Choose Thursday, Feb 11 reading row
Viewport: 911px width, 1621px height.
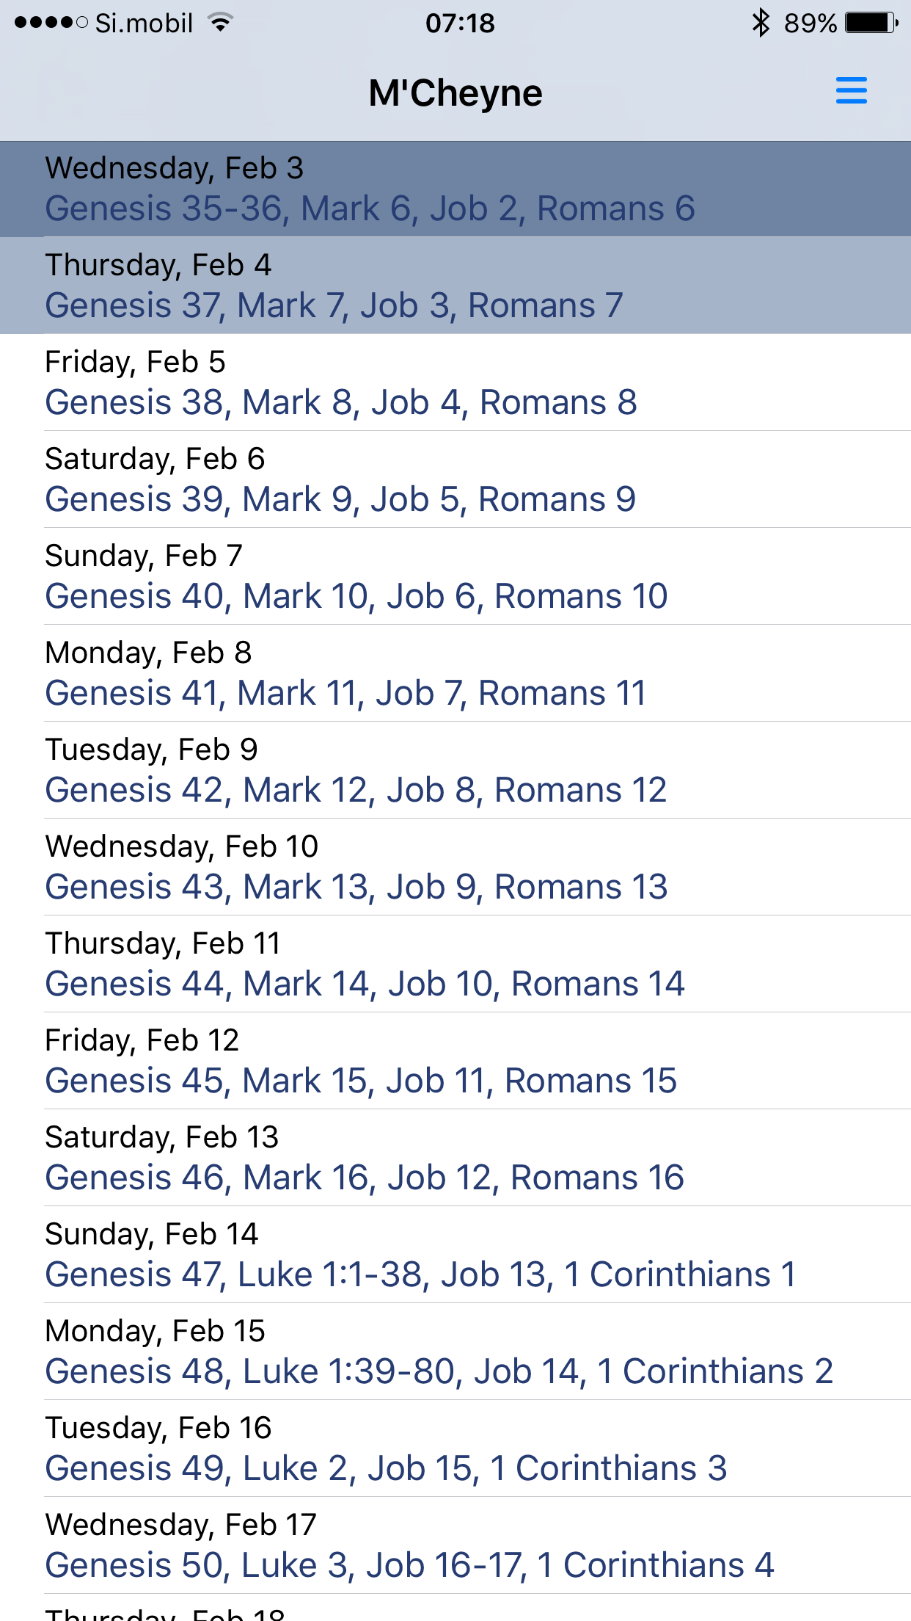click(455, 964)
